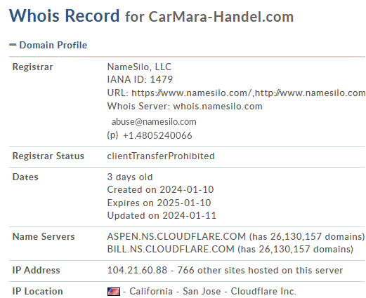
Task: Click the minus icon beside Domain Profile
Action: click(x=13, y=45)
